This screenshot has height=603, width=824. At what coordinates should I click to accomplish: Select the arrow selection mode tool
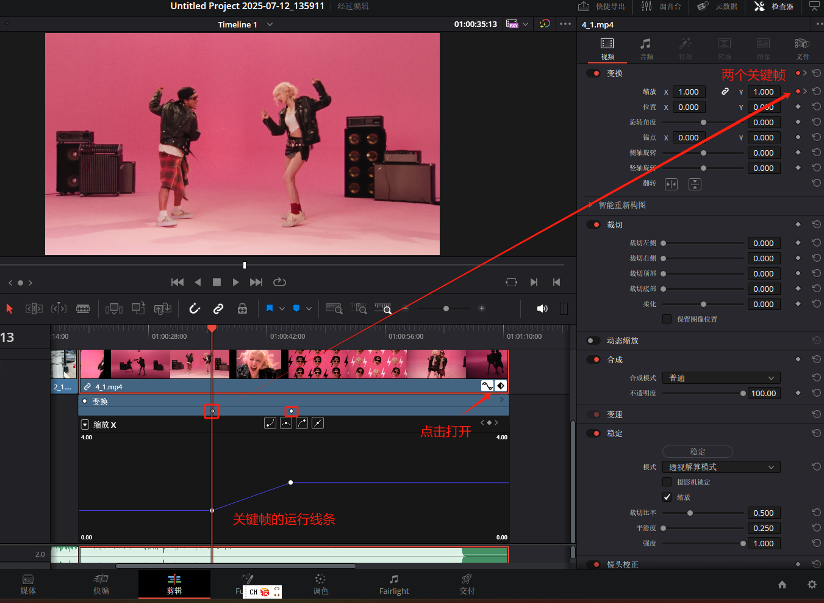pyautogui.click(x=10, y=309)
